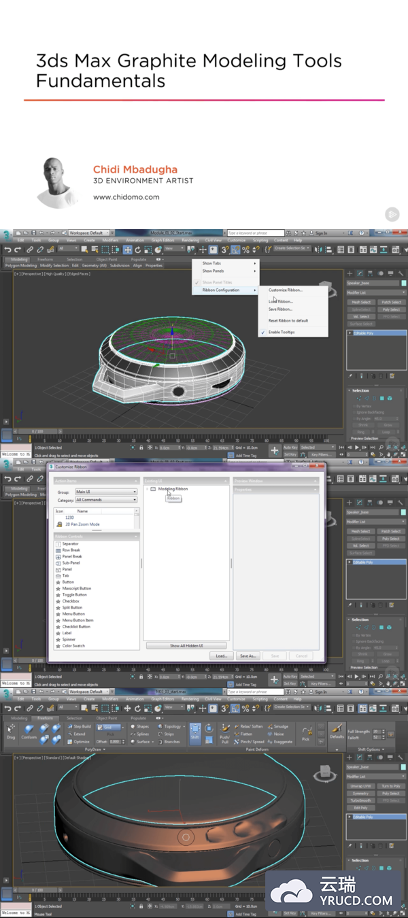Viewport: 408px width, 918px height.
Task: Expand the Modeling Ribbon tree node
Action: 147,489
